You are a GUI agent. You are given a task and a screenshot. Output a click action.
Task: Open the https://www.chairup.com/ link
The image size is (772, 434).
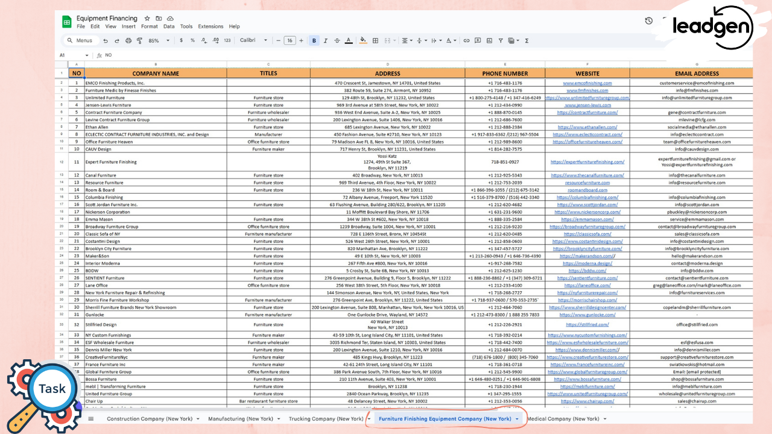coord(587,401)
